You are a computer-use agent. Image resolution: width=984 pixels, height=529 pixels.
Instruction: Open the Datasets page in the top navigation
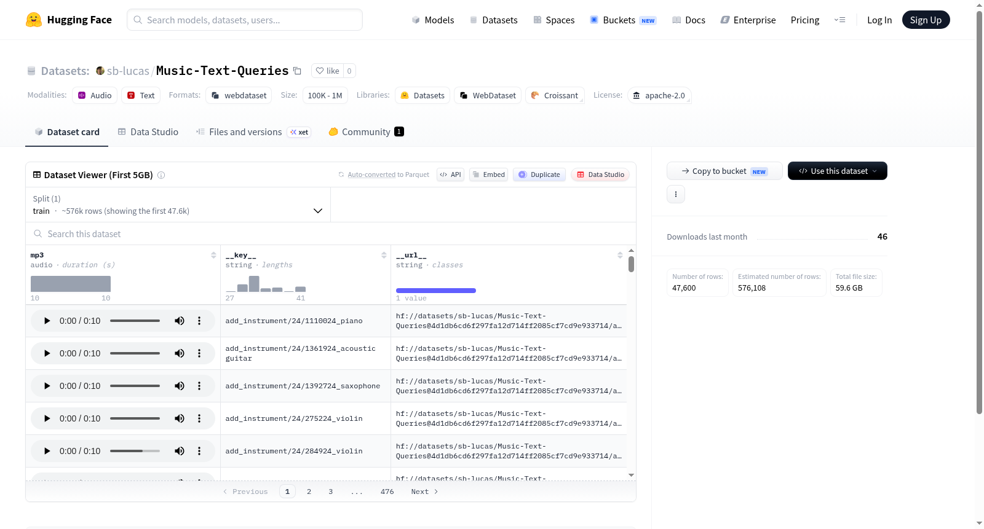coord(493,20)
